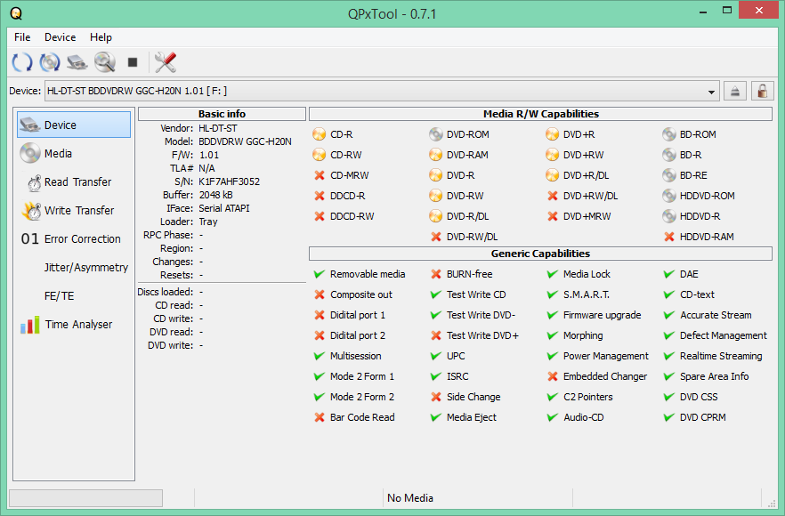Open the Media sidebar page
785x516 pixels.
point(74,153)
